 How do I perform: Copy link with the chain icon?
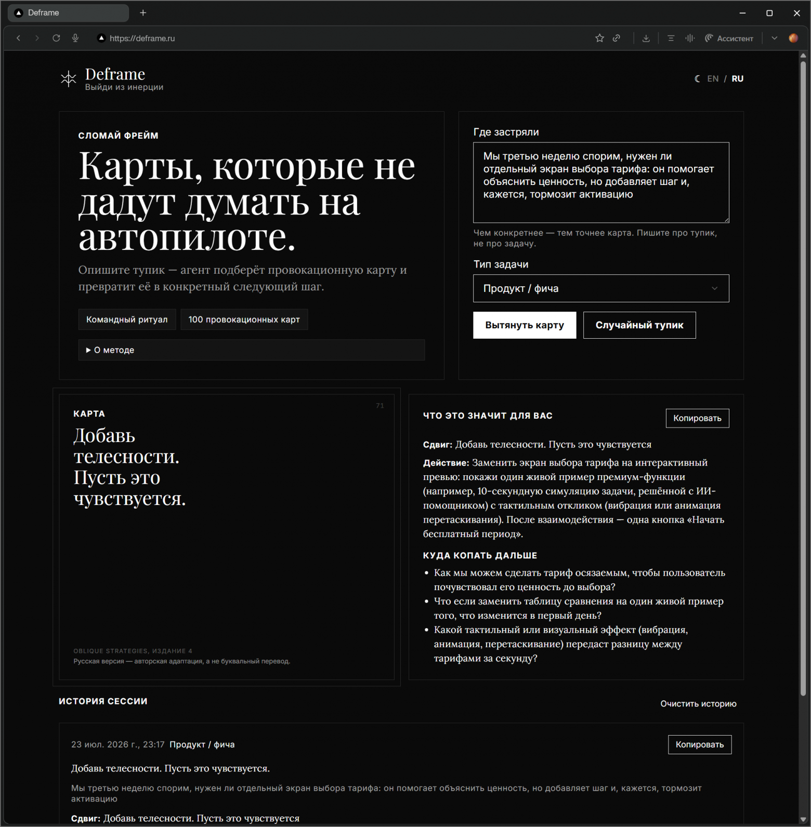click(617, 38)
